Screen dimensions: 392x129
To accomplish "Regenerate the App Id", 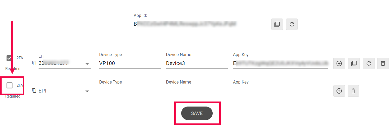I will coord(292,24).
